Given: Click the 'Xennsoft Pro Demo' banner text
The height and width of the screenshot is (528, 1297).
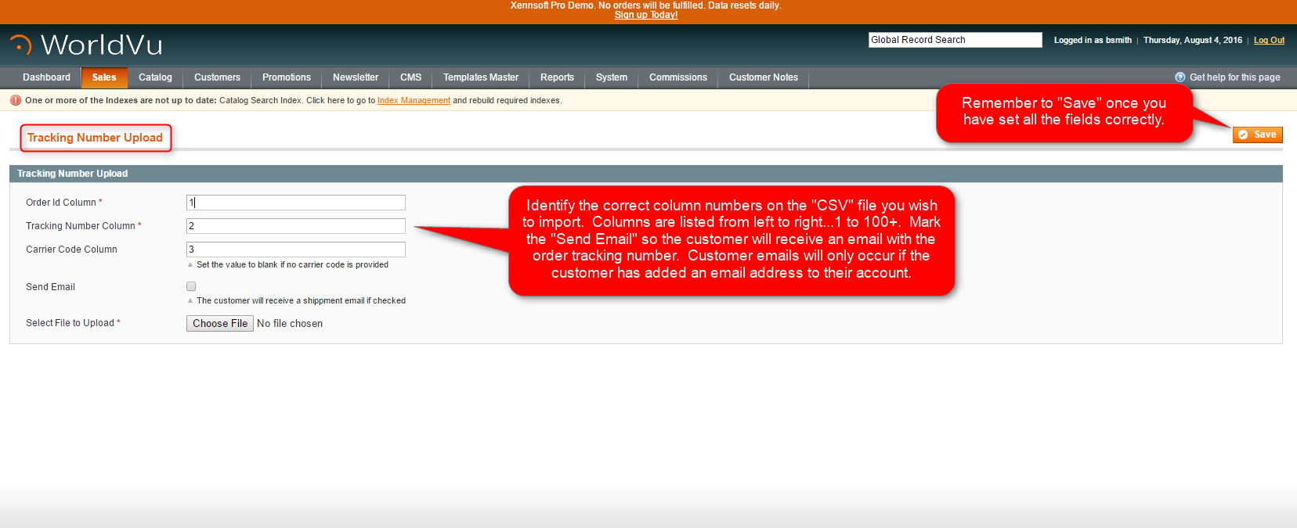Looking at the screenshot, I should click(x=646, y=5).
